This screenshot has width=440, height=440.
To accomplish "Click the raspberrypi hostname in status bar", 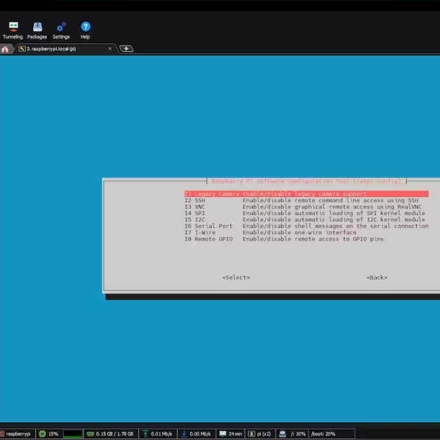I will (16, 434).
